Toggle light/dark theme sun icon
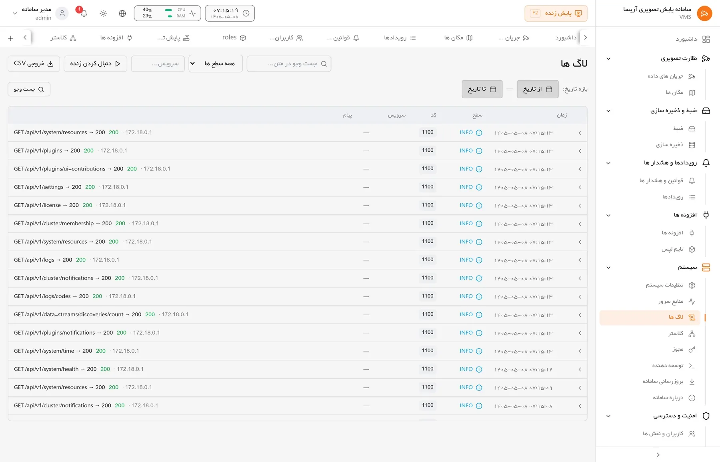 point(103,13)
